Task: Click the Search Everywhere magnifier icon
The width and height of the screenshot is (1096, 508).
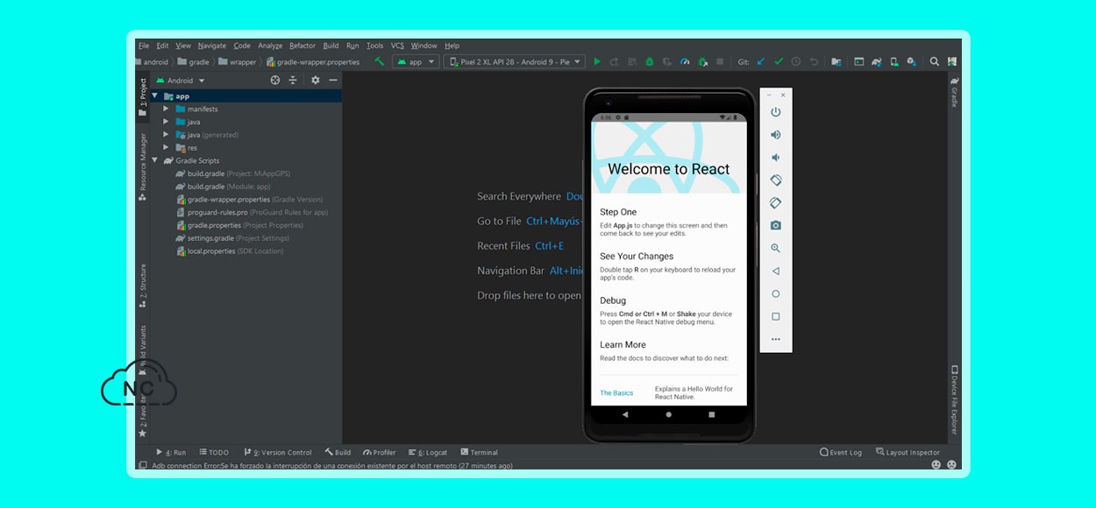Action: pyautogui.click(x=935, y=62)
